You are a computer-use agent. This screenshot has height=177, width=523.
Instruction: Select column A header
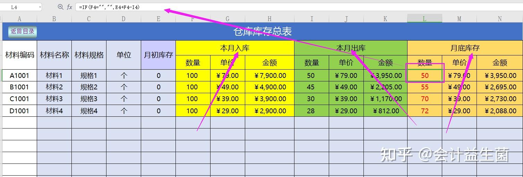[19, 19]
